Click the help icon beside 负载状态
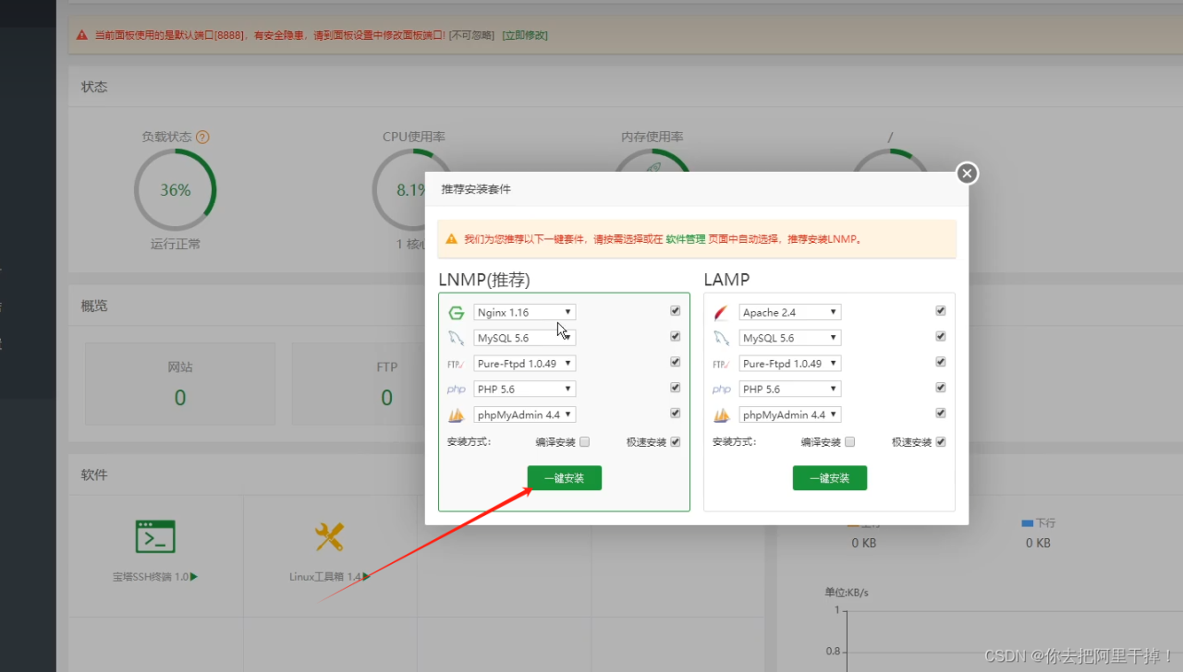Image resolution: width=1183 pixels, height=672 pixels. coord(202,137)
